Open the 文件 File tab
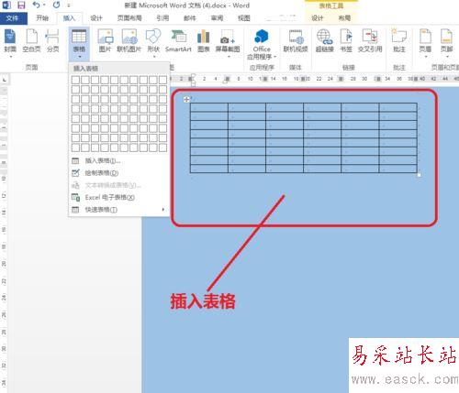Viewport: 459px width, 393px height. [13, 18]
